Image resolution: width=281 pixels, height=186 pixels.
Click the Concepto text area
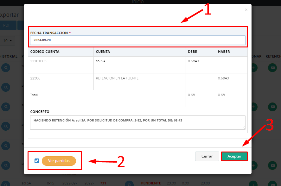pyautogui.click(x=137, y=123)
